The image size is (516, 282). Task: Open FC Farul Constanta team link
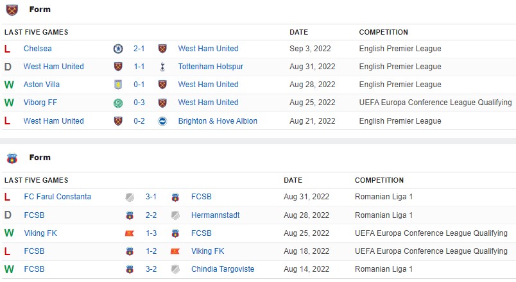pyautogui.click(x=57, y=197)
